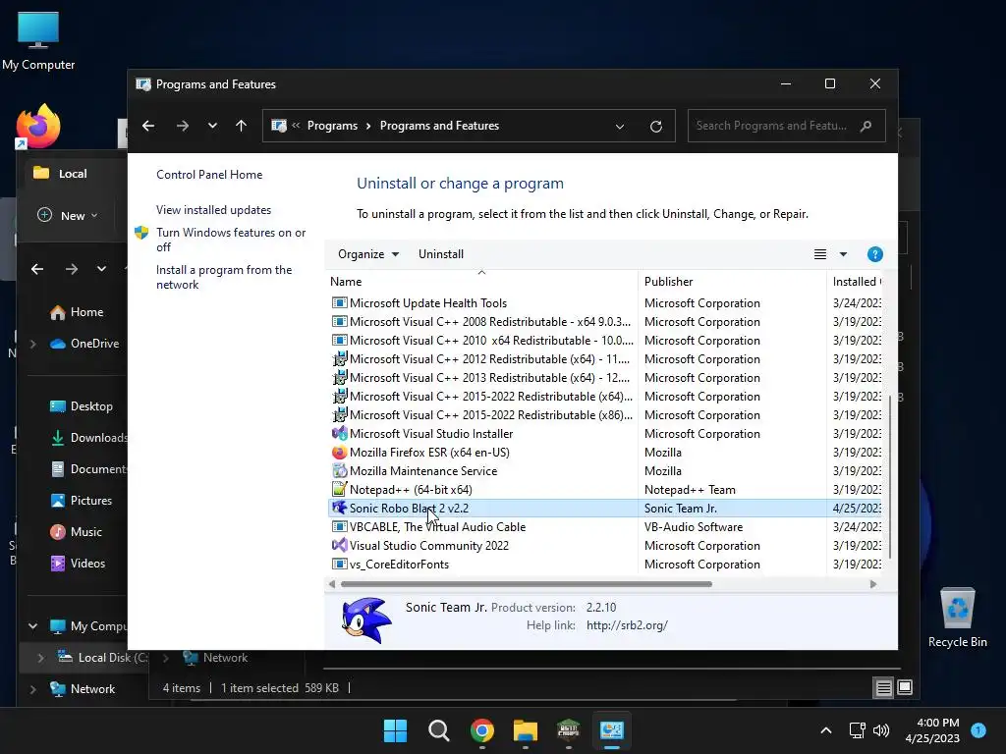Open the view options dropdown arrow
The height and width of the screenshot is (754, 1006).
pyautogui.click(x=843, y=254)
